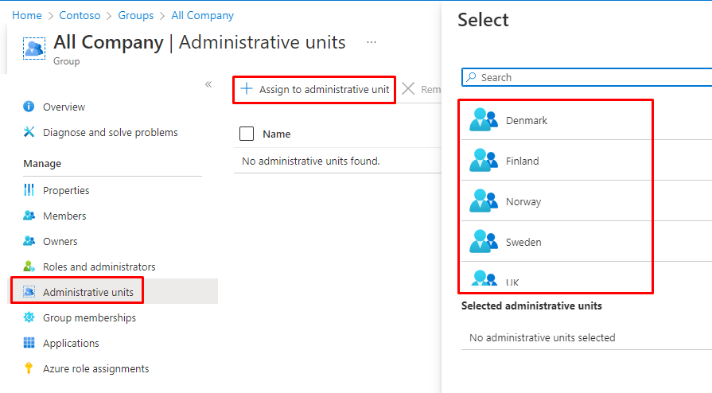Click the Roles and administrators icon

[x=29, y=267]
